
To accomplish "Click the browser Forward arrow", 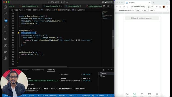I will (x=120, y=7).
